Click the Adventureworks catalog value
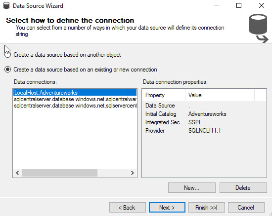 207,114
